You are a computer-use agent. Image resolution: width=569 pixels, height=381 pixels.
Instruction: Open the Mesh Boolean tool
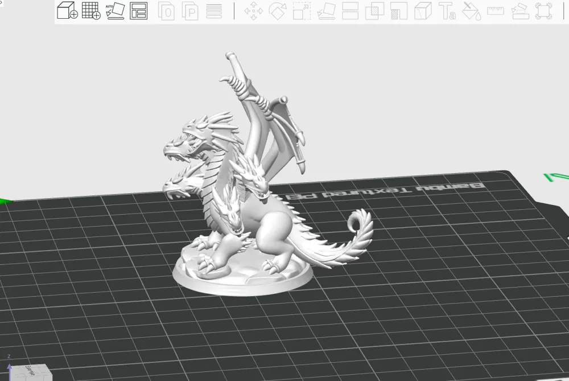tap(374, 11)
